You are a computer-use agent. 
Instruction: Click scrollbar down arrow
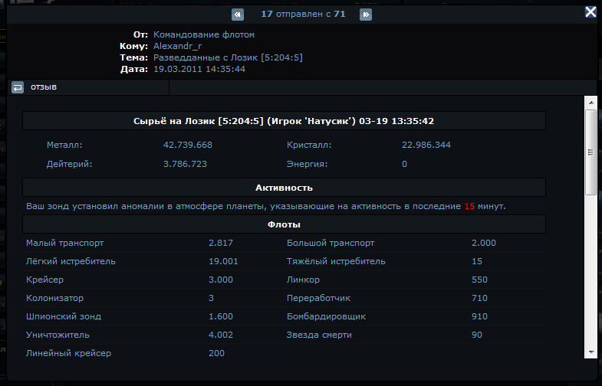[590, 352]
